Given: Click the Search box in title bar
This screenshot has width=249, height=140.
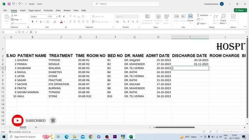Looking at the screenshot, I should [126, 4].
